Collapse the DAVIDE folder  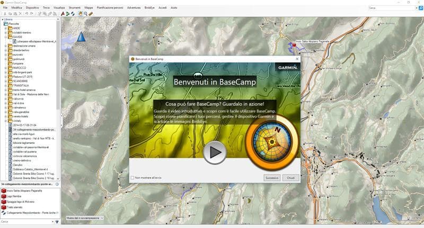(x=6, y=37)
